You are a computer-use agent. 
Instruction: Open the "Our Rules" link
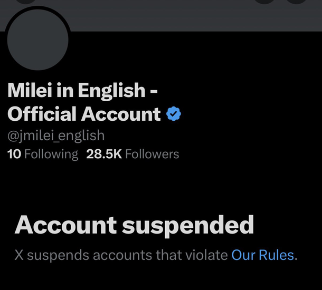[x=262, y=255]
